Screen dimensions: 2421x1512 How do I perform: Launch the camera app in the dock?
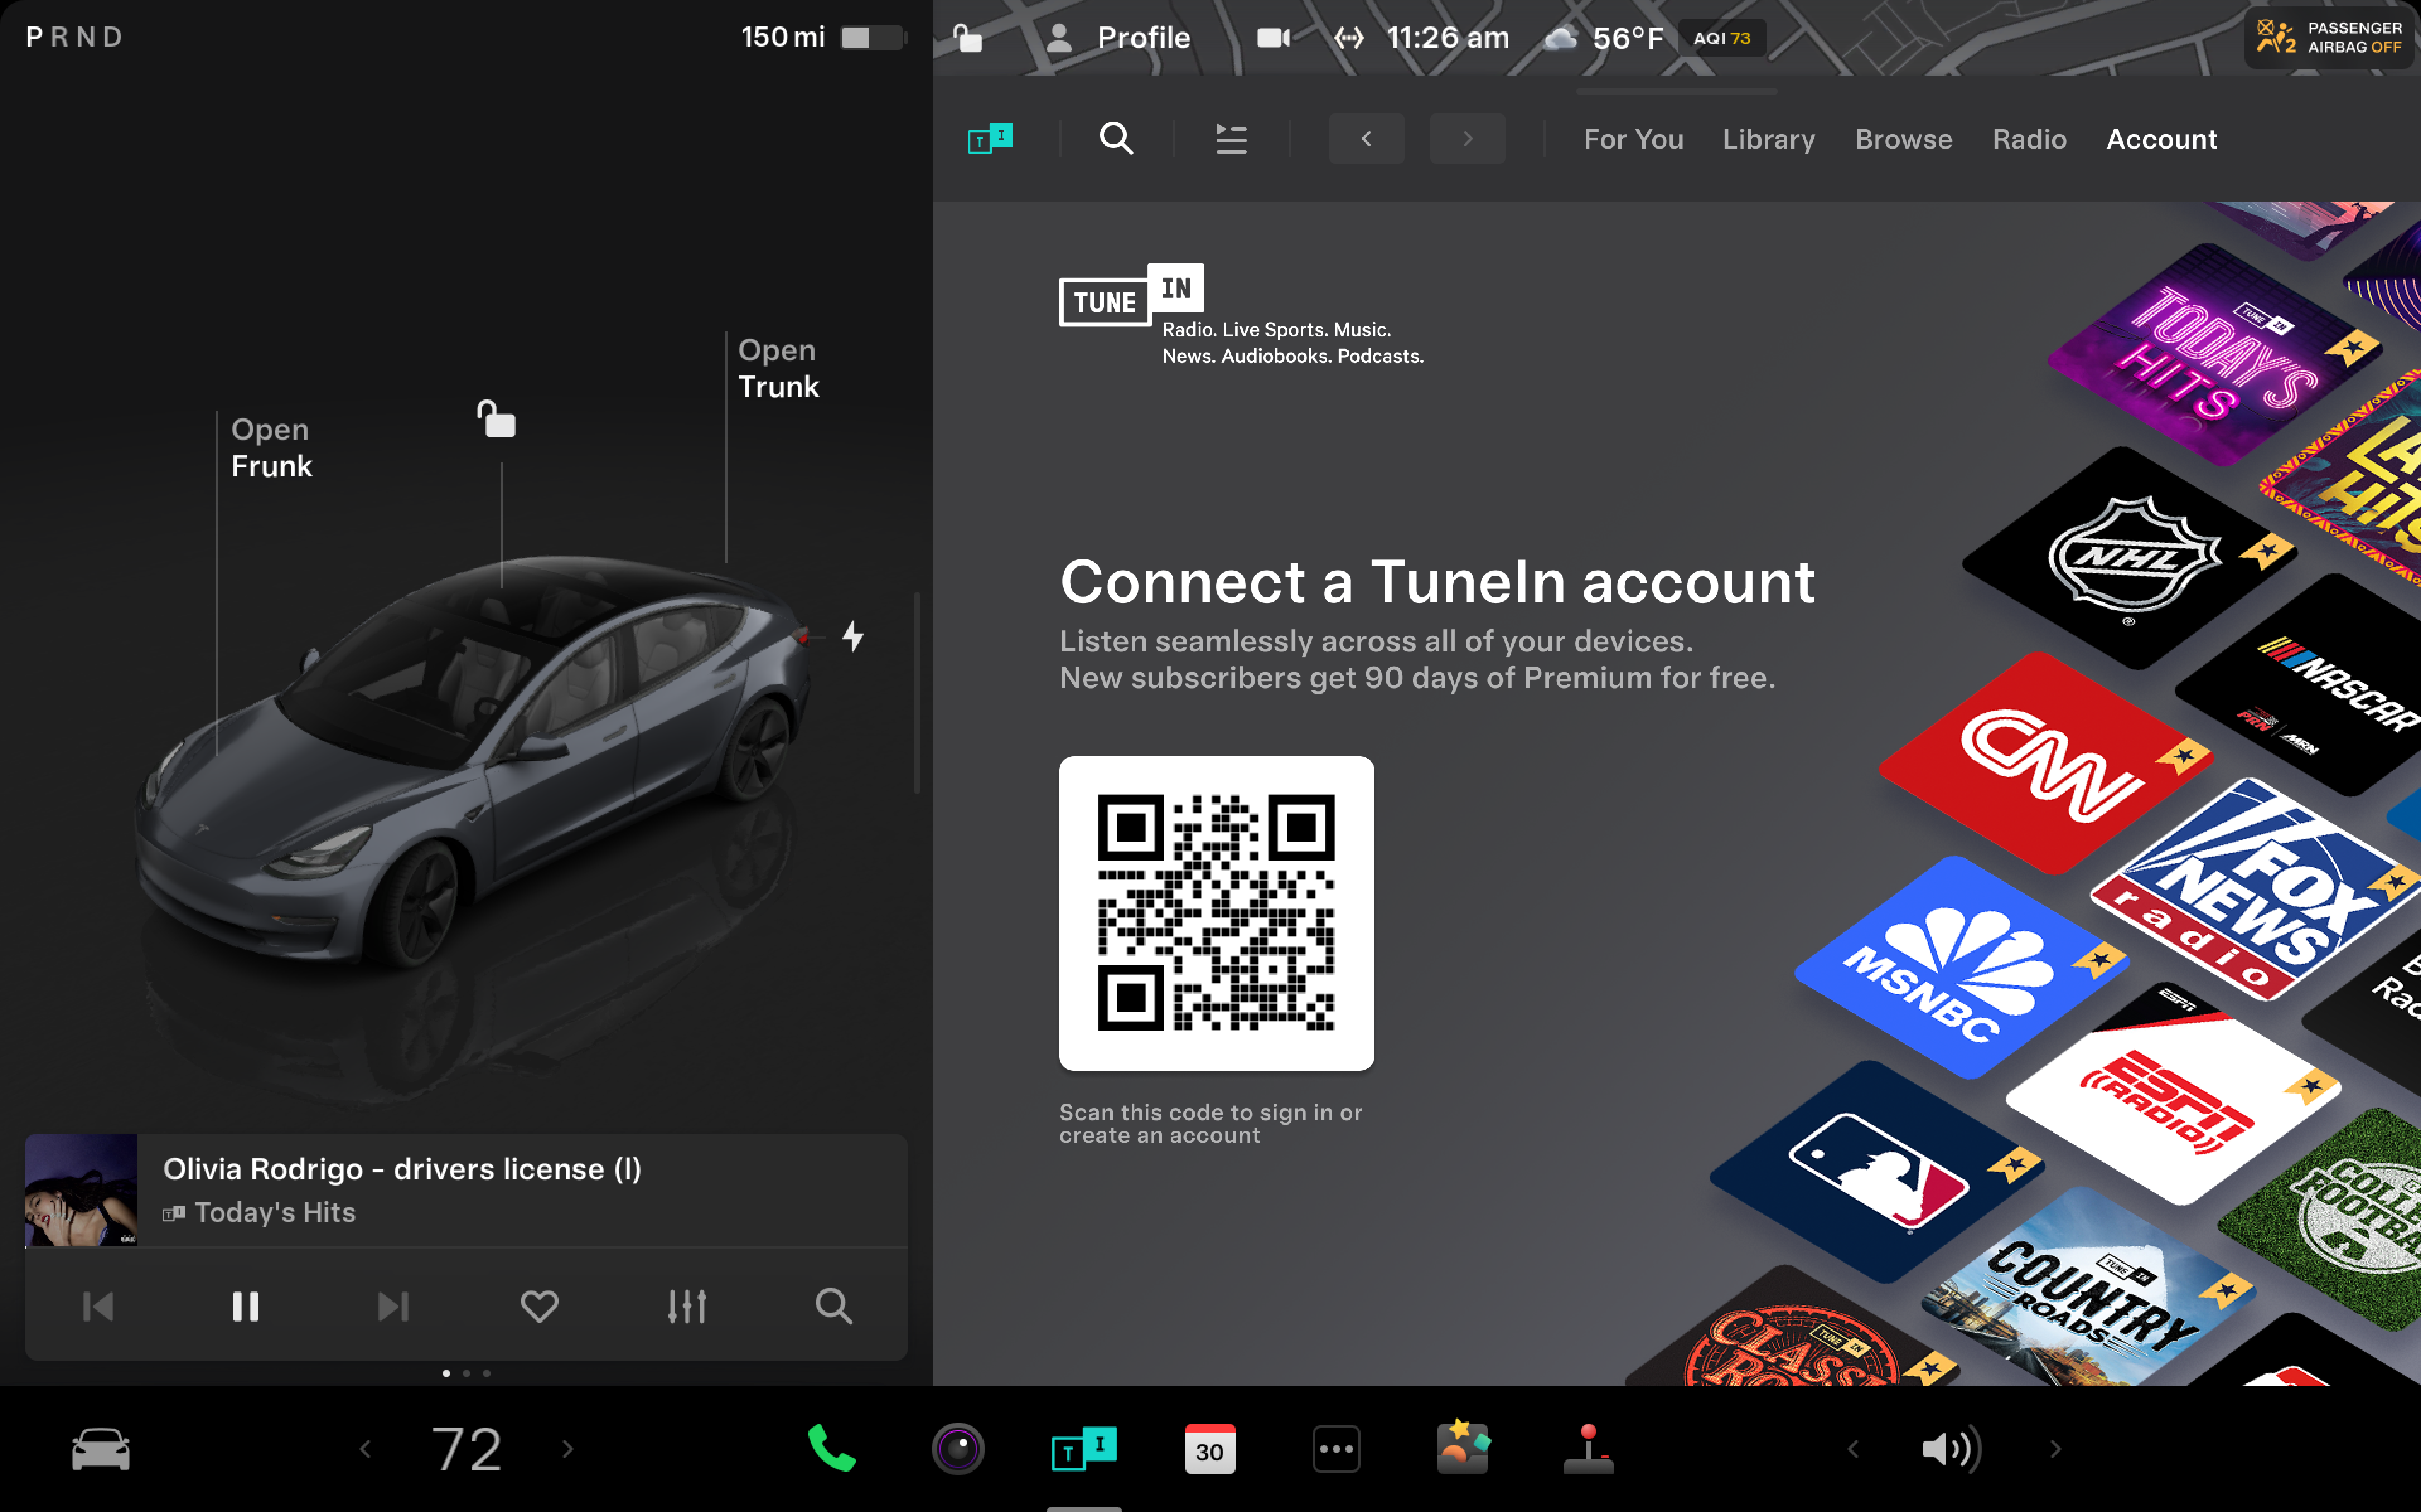[x=958, y=1448]
